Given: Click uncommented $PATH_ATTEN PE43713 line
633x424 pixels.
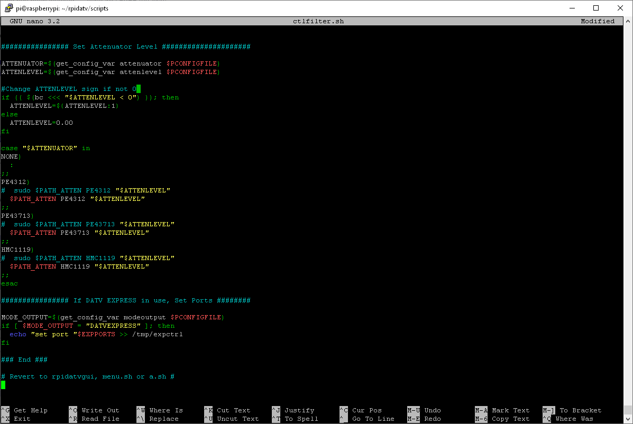Looking at the screenshot, I should (x=79, y=233).
